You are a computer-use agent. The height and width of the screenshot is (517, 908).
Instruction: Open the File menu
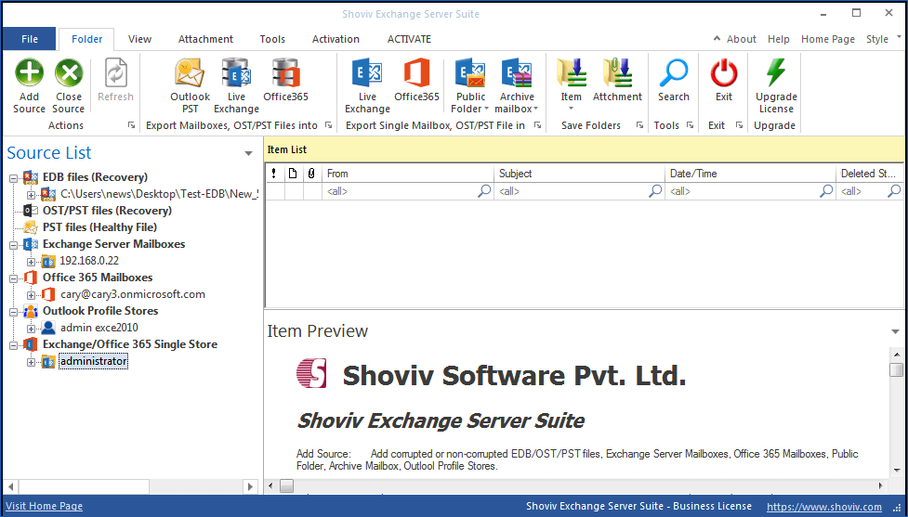[x=30, y=39]
